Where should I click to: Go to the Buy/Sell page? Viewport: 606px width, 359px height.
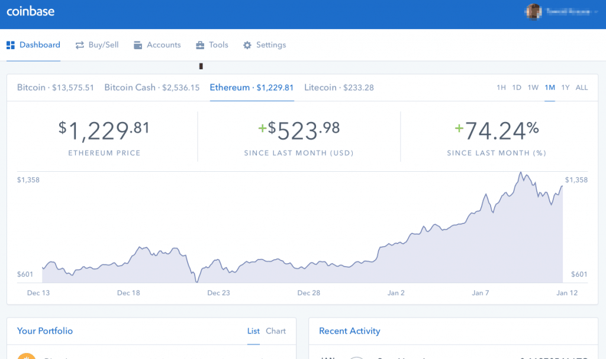[104, 45]
